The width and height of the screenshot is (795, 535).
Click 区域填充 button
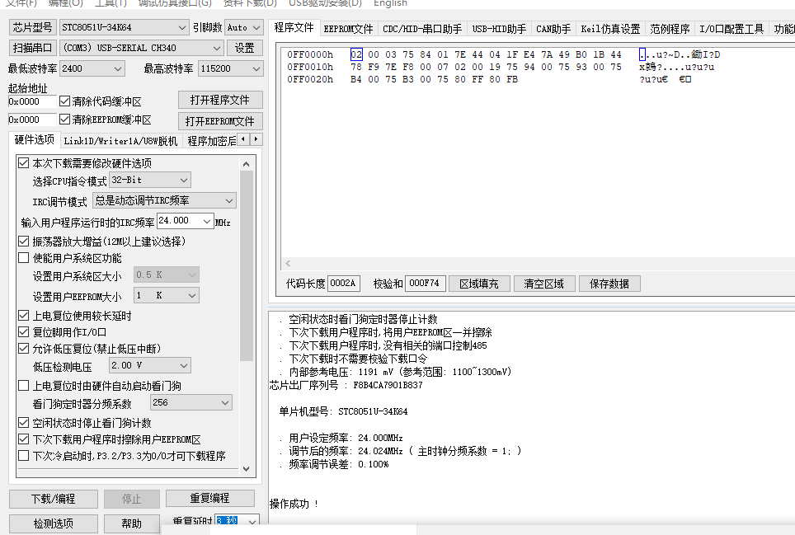tap(479, 284)
